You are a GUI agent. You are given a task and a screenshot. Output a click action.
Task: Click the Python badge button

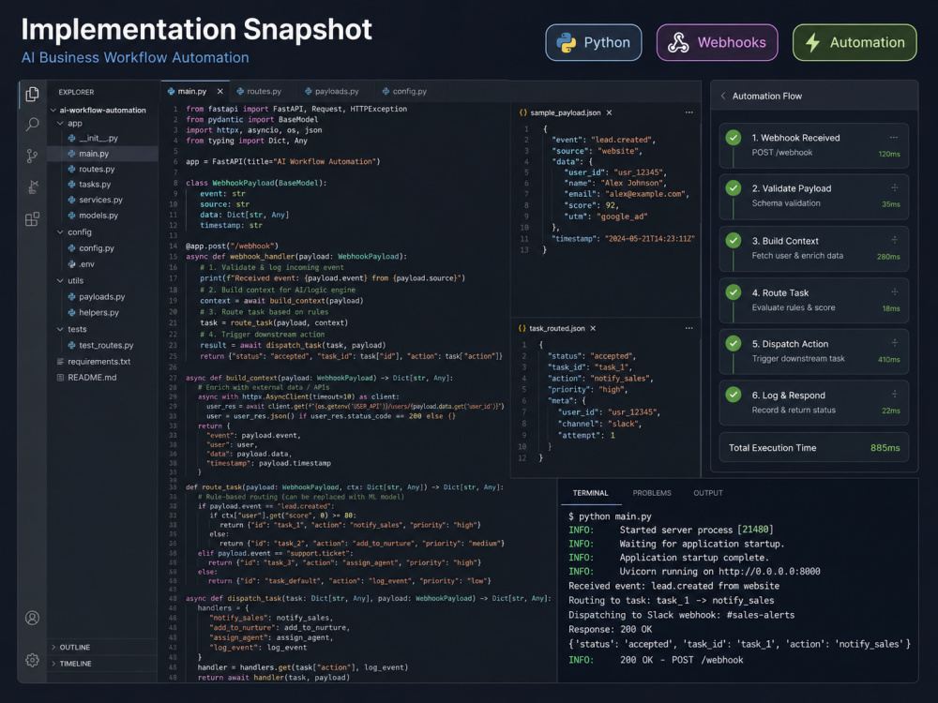[594, 42]
